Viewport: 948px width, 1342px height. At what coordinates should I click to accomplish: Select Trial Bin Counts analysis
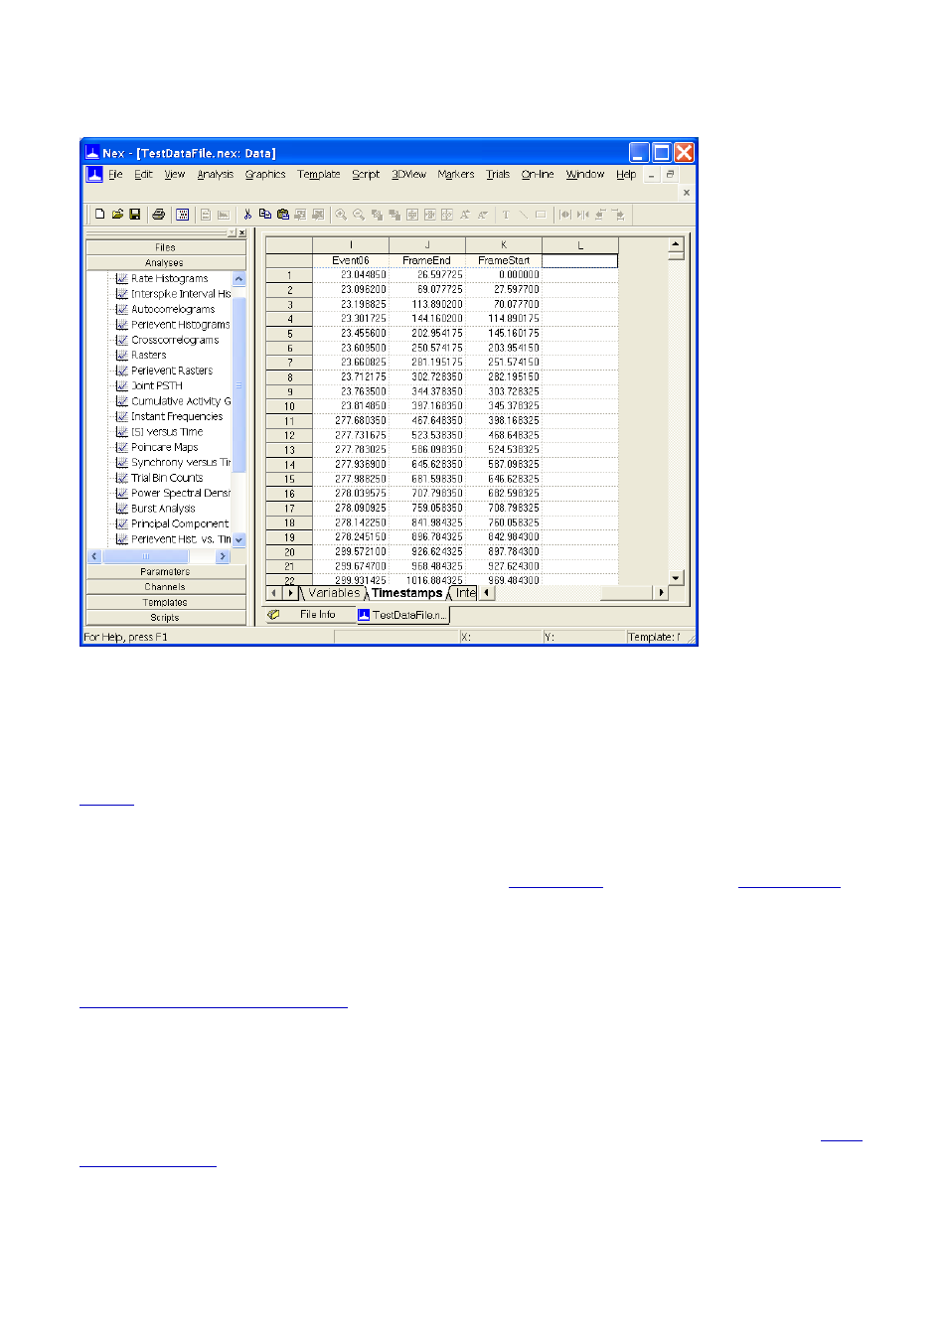point(167,478)
